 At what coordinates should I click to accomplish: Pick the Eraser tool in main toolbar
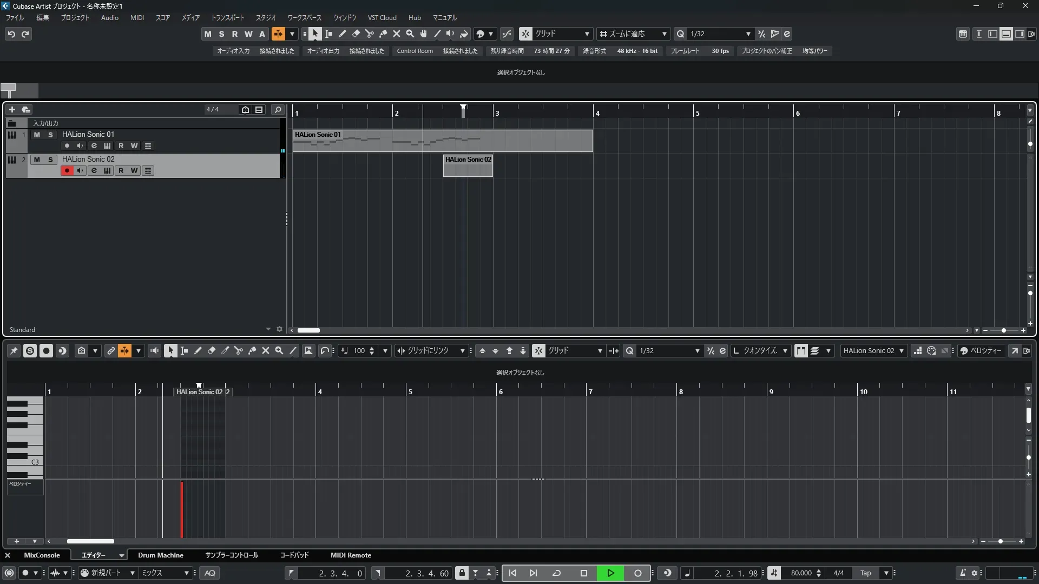[x=356, y=34]
